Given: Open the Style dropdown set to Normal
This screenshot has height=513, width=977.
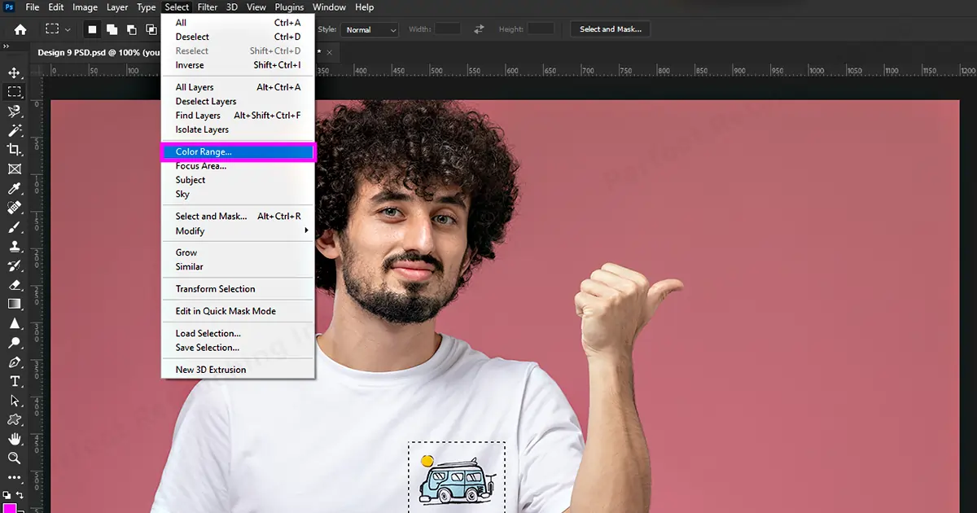Looking at the screenshot, I should [370, 29].
